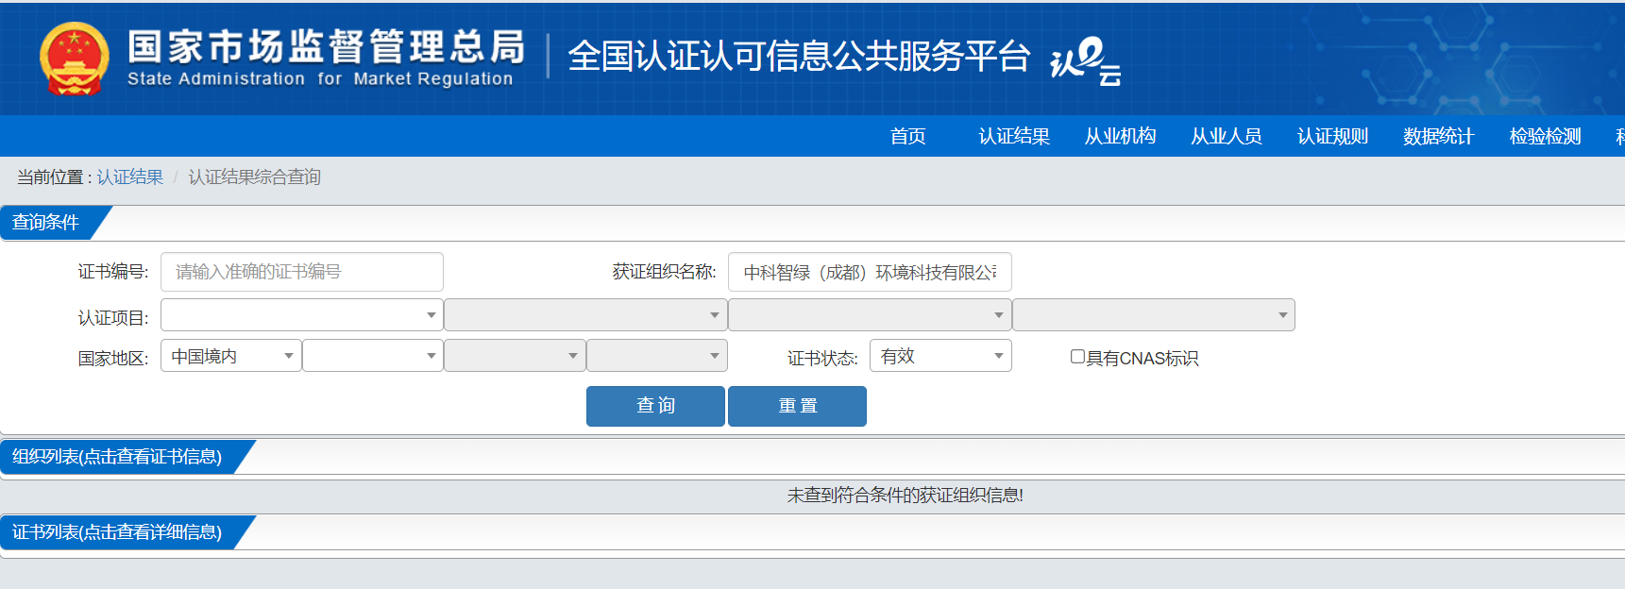Open the 检验检测 menu item
The width and height of the screenshot is (1625, 589).
(x=1545, y=136)
